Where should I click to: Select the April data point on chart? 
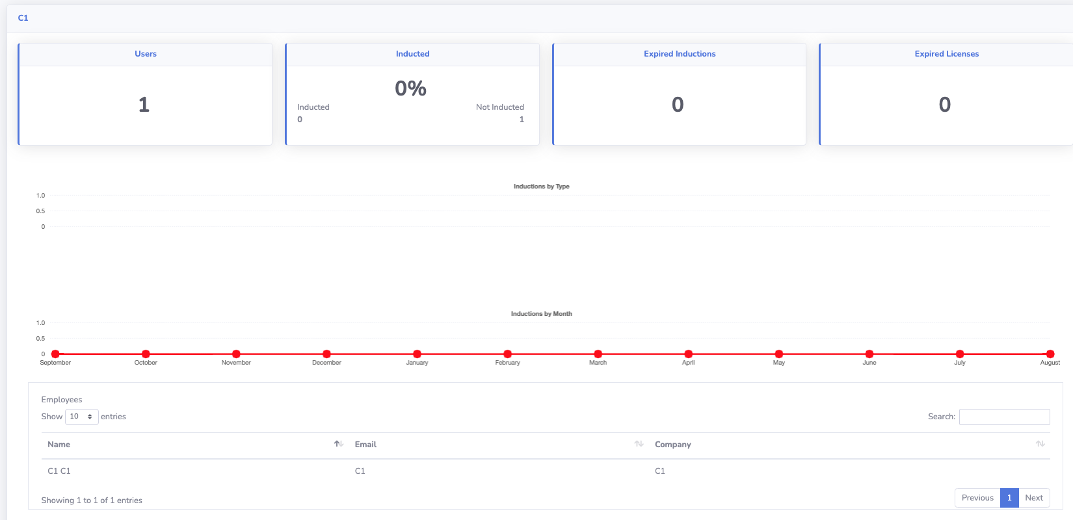click(688, 354)
